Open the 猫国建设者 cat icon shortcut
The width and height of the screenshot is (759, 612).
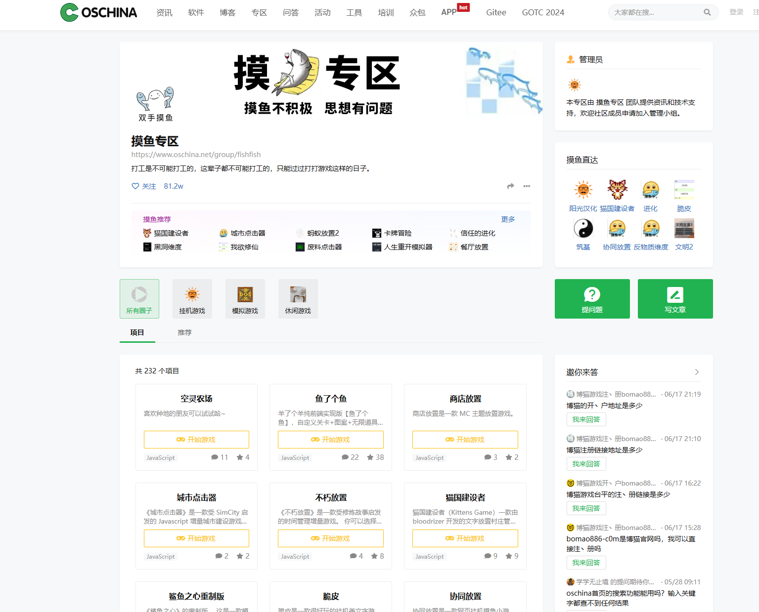point(617,190)
